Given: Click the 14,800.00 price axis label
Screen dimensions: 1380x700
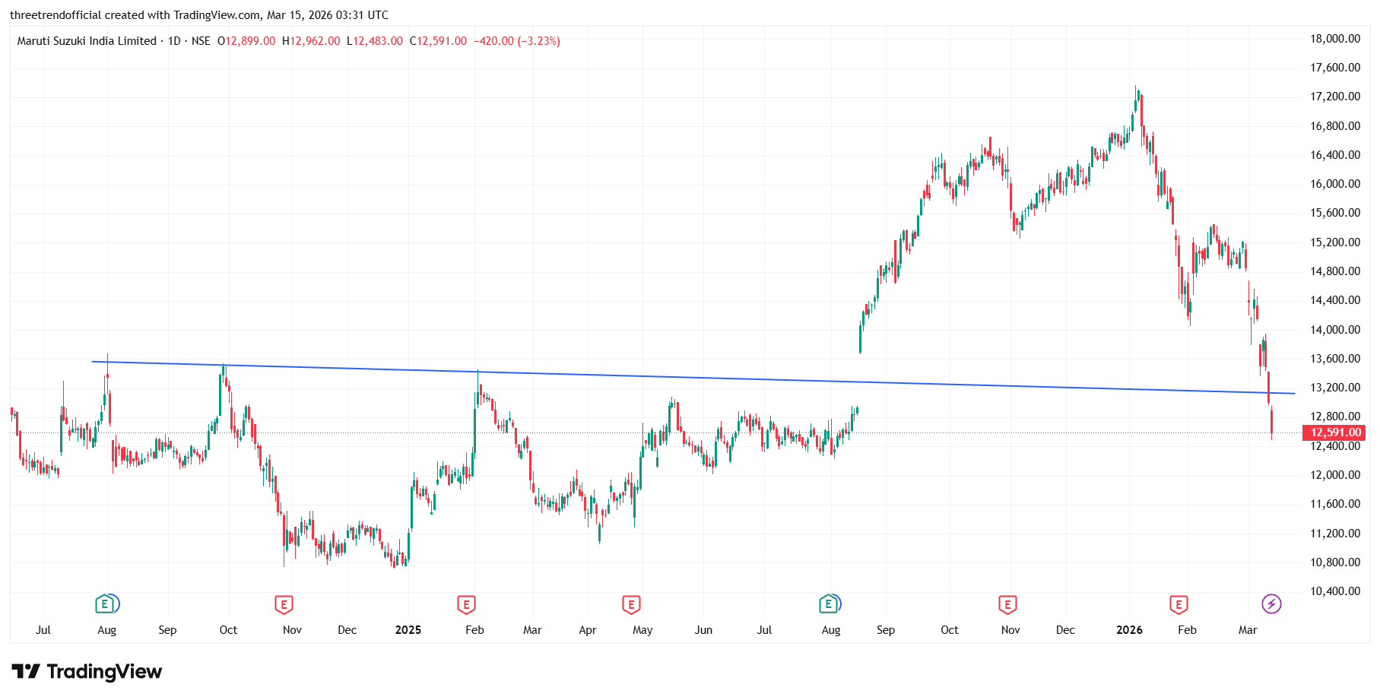Looking at the screenshot, I should (1335, 271).
